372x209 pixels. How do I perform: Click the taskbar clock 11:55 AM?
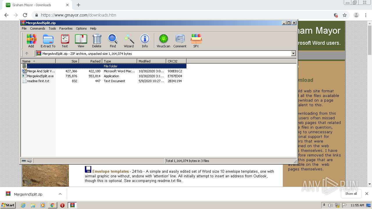pyautogui.click(x=357, y=205)
